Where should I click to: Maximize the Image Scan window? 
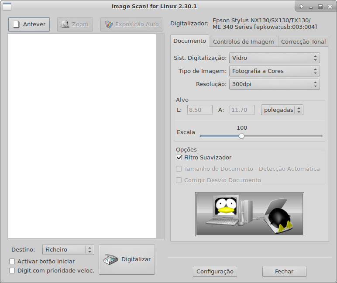(x=320, y=7)
